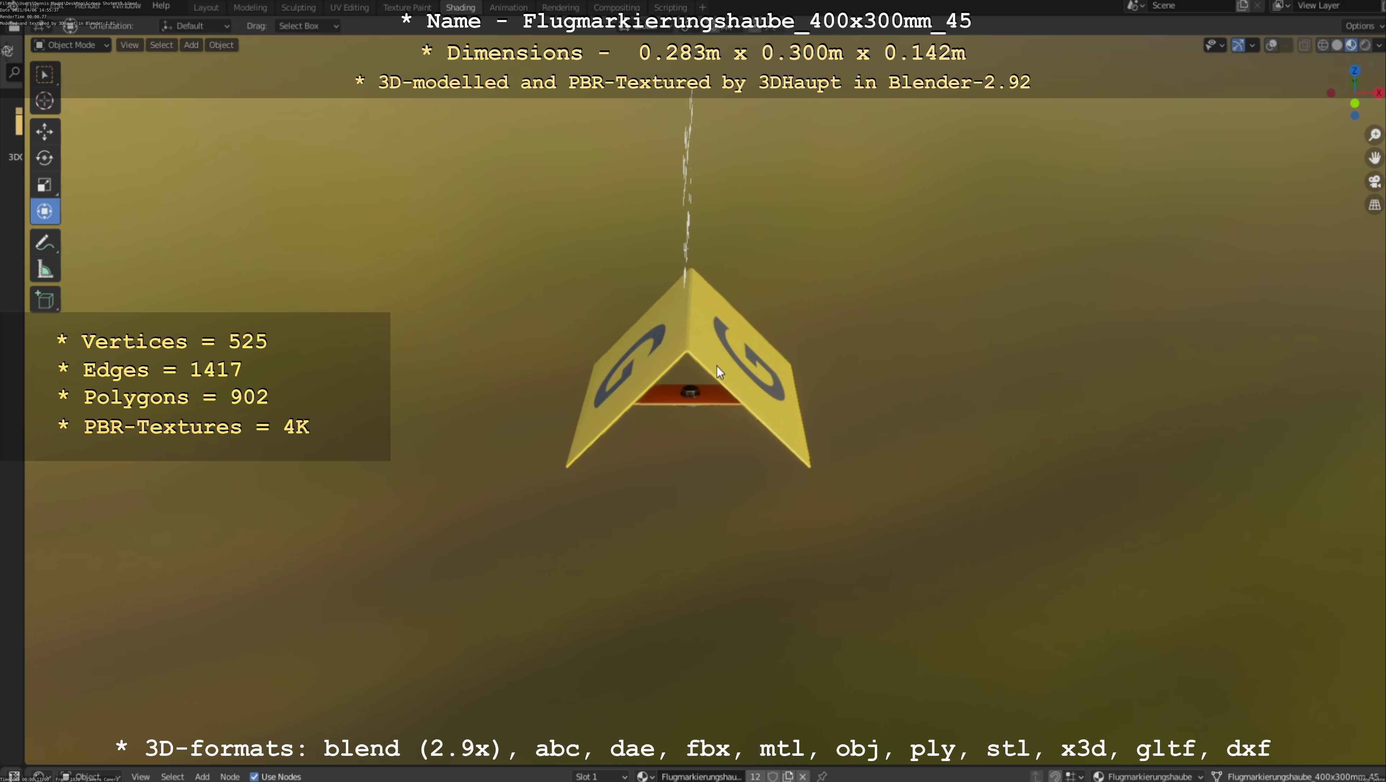Click the Pan view hand gizmo

click(x=1374, y=158)
